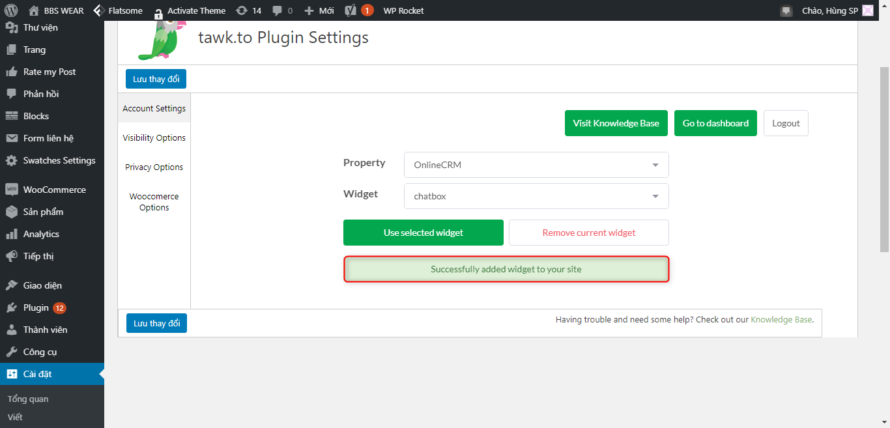Open Viết settings submenu

[x=15, y=417]
